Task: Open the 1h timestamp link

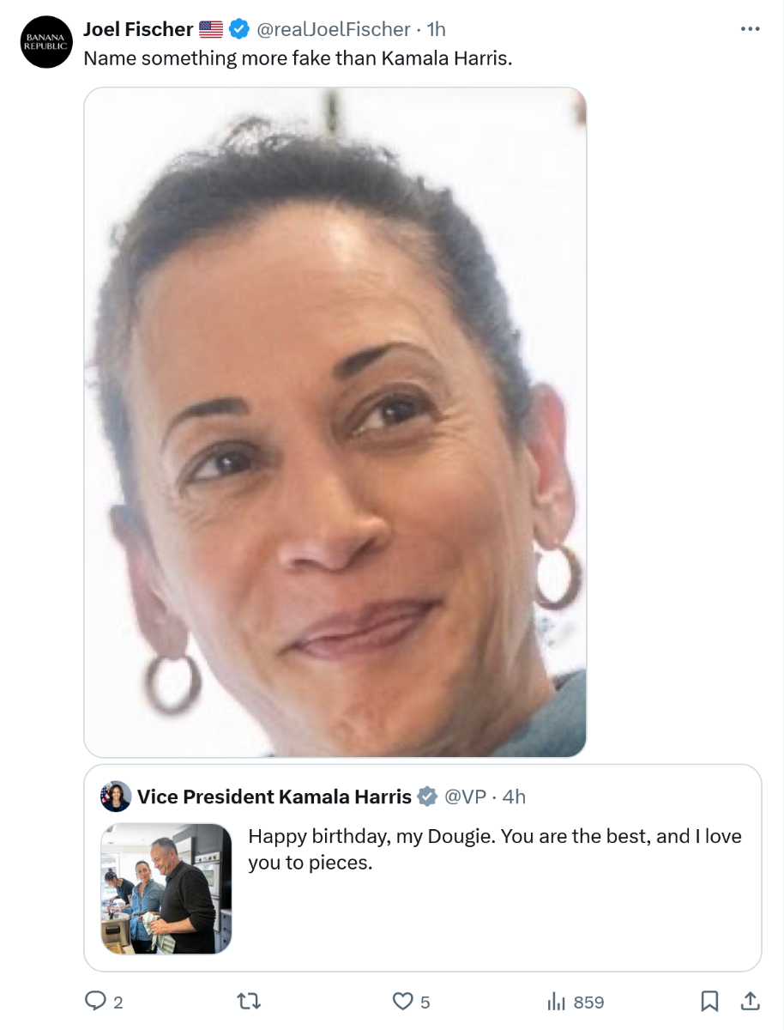Action: click(x=437, y=29)
